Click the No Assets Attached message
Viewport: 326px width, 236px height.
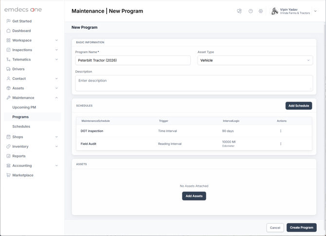pyautogui.click(x=194, y=186)
